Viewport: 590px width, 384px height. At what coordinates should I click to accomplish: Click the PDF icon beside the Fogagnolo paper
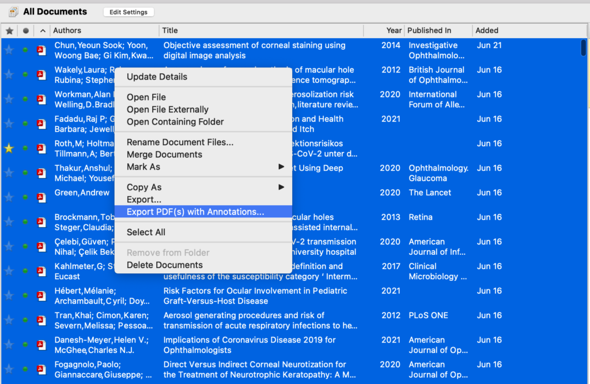(x=40, y=369)
